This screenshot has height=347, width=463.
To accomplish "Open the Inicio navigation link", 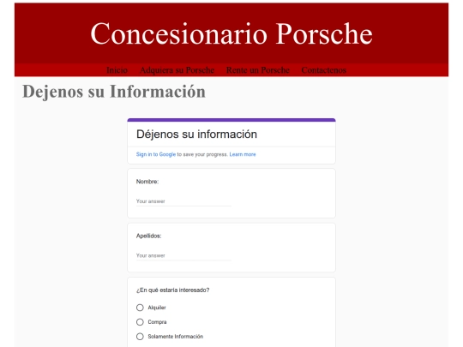I will (x=117, y=70).
